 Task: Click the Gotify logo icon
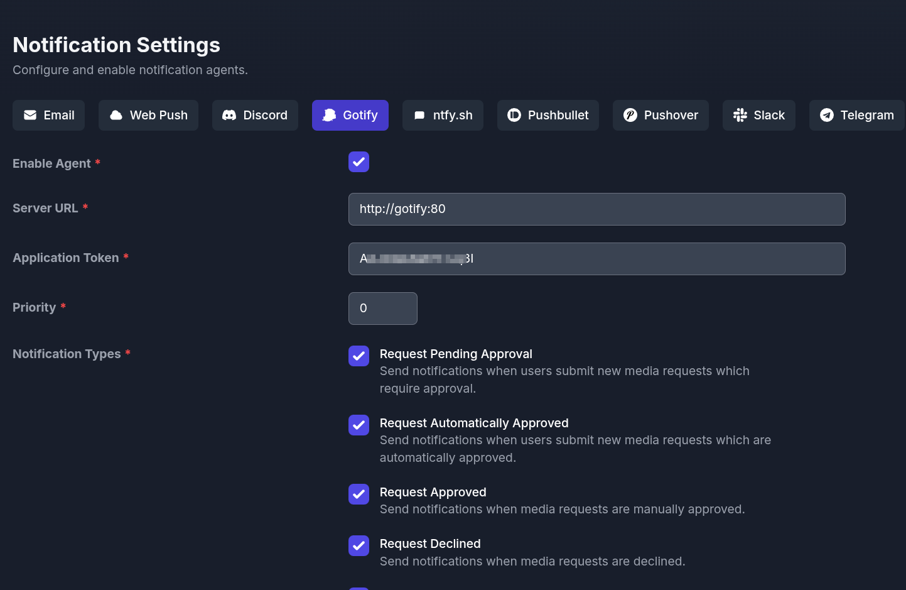tap(329, 115)
